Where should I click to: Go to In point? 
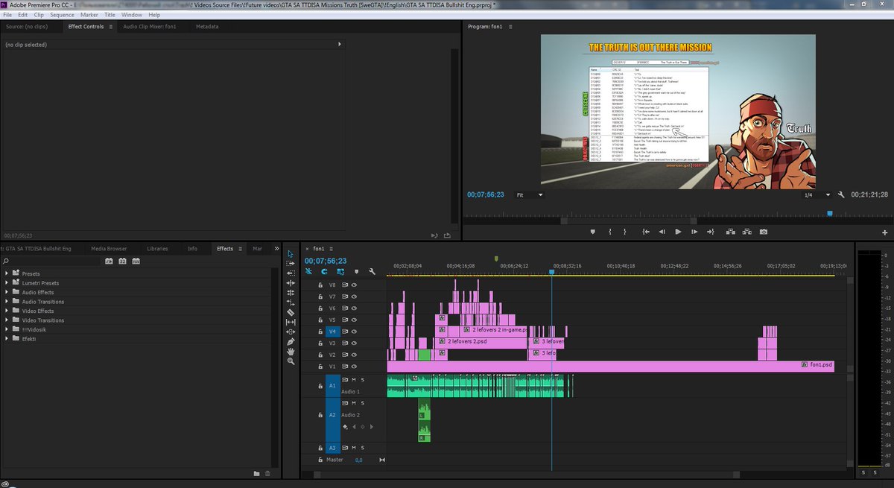[644, 232]
